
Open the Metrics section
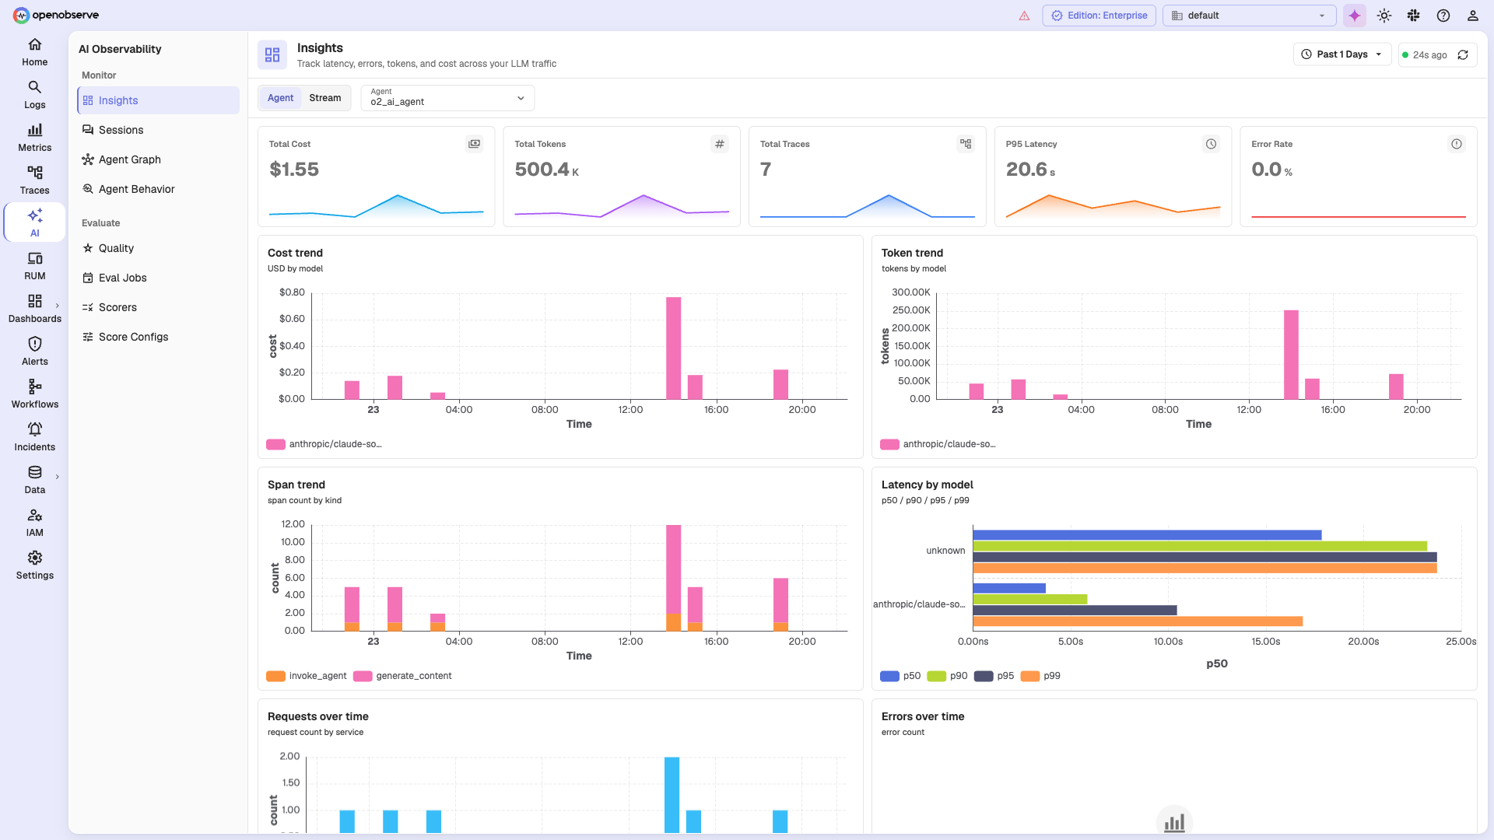34,138
